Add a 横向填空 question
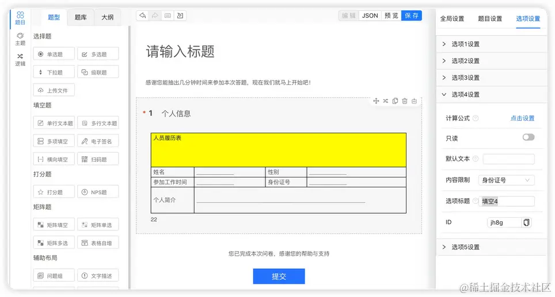This screenshot has width=555, height=297. (54, 159)
